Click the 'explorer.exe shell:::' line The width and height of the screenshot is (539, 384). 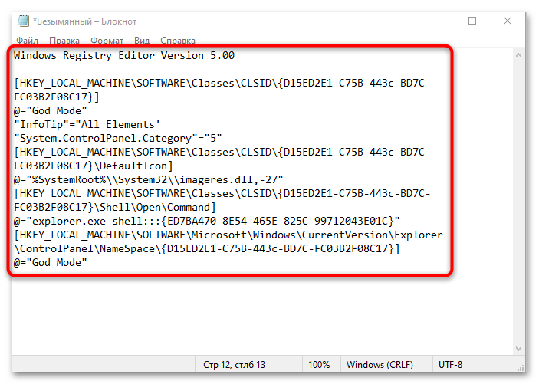tap(206, 221)
